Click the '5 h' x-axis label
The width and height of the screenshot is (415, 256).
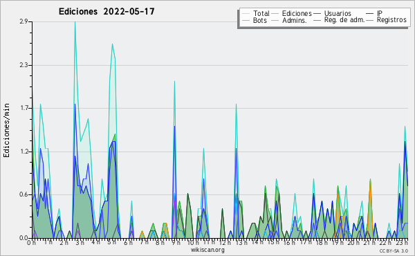(111, 242)
